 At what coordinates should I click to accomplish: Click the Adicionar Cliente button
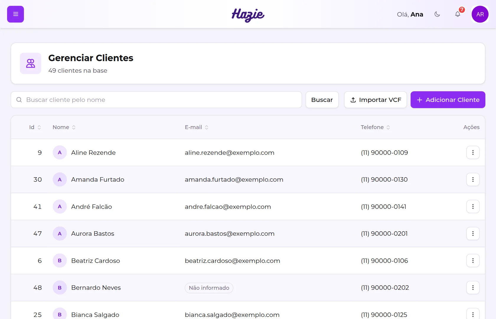coord(448,100)
